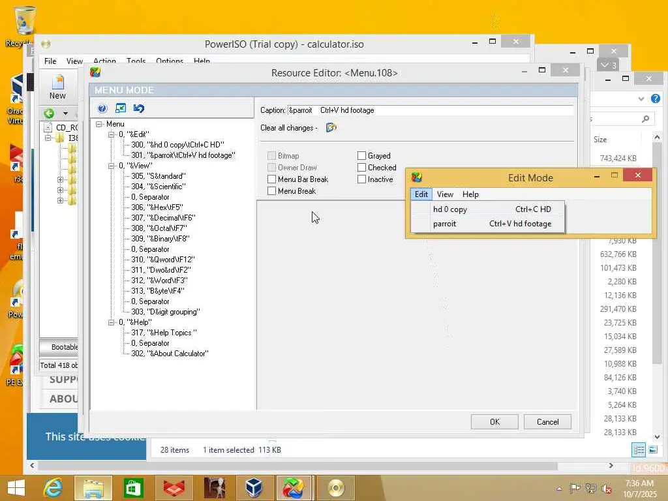Select tree item 300 '&hd 0 copy'

pos(177,145)
